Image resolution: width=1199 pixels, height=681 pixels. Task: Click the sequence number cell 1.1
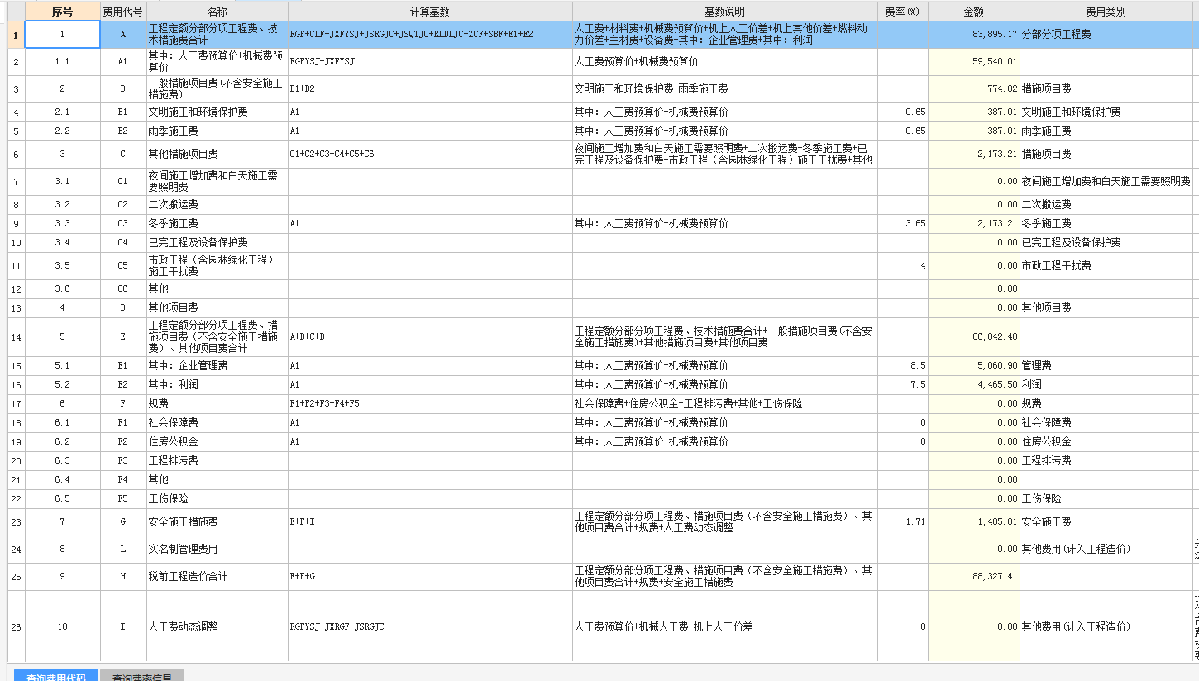[63, 62]
